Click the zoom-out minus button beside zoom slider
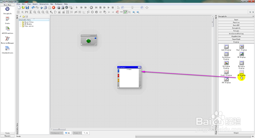This screenshot has height=138, width=255. (x=123, y=7)
